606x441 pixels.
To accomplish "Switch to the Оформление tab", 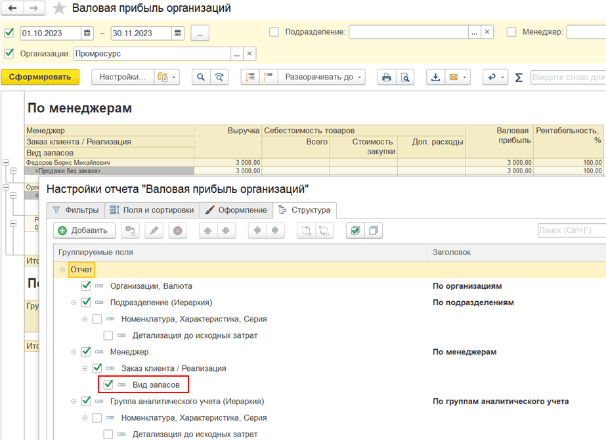I will (x=236, y=210).
